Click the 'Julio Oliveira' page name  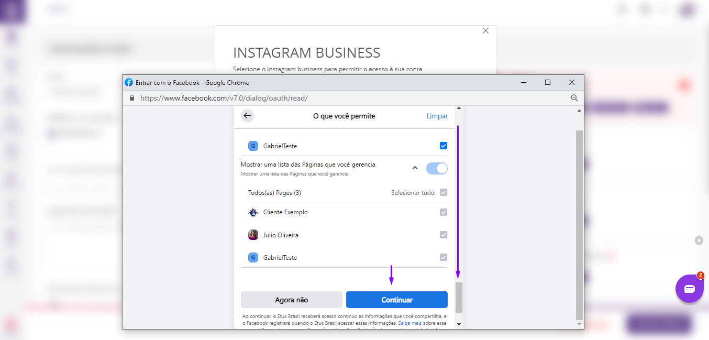pos(281,235)
